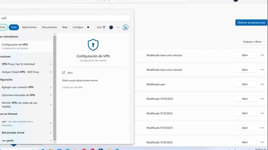Viewport: 268px width, 150px height.
Task: Click the search results list scrollbar
Action: 55,87
